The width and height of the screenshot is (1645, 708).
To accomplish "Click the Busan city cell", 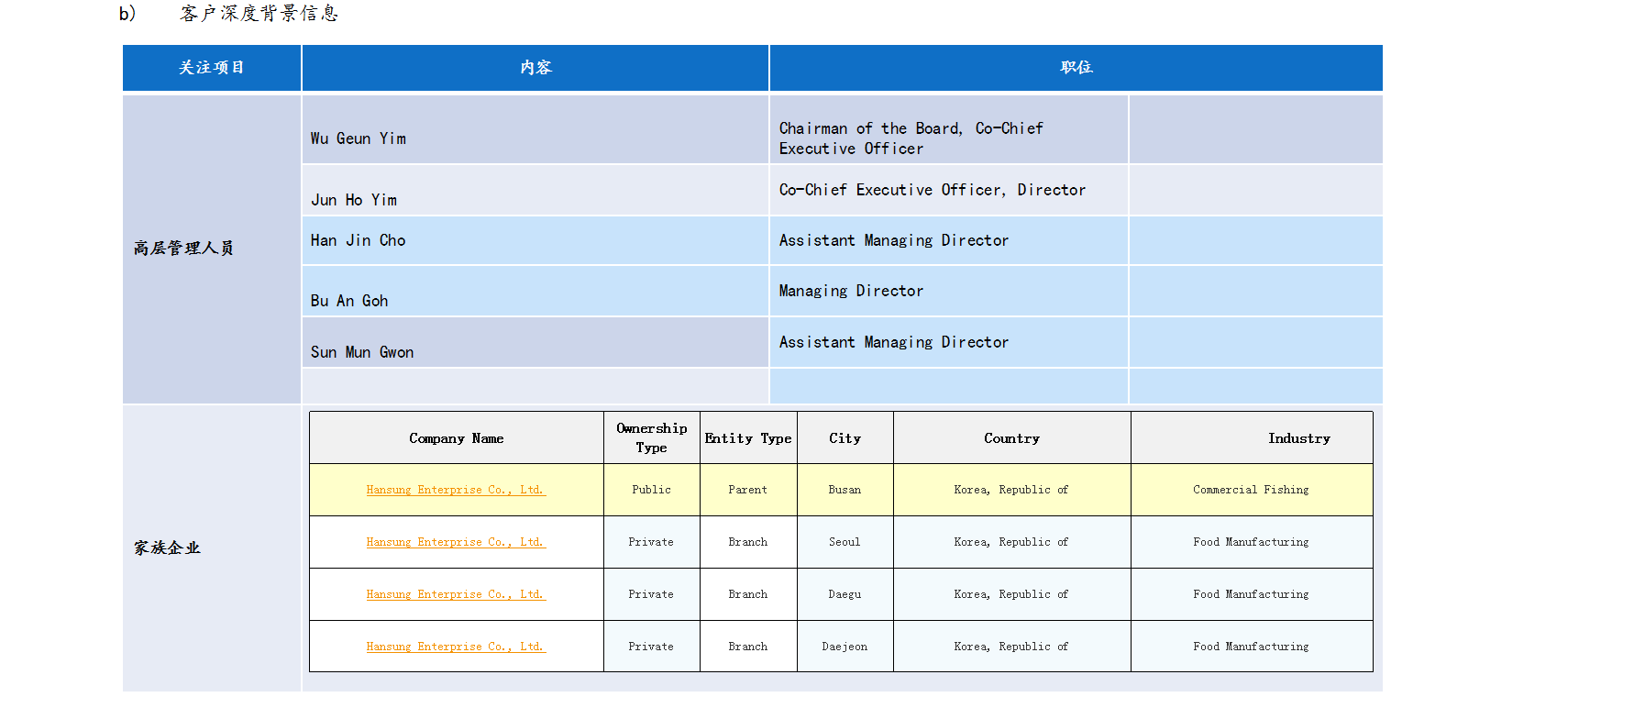I will (x=845, y=490).
